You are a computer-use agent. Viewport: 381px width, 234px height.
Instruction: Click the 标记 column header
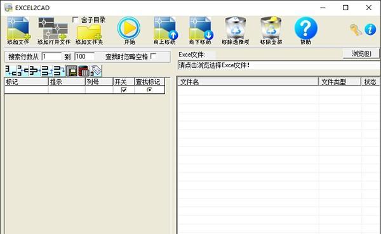coord(26,82)
